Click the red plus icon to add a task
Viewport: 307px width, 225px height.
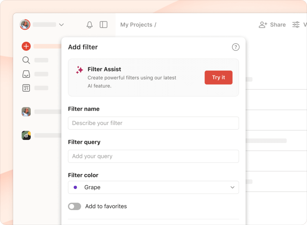26,46
